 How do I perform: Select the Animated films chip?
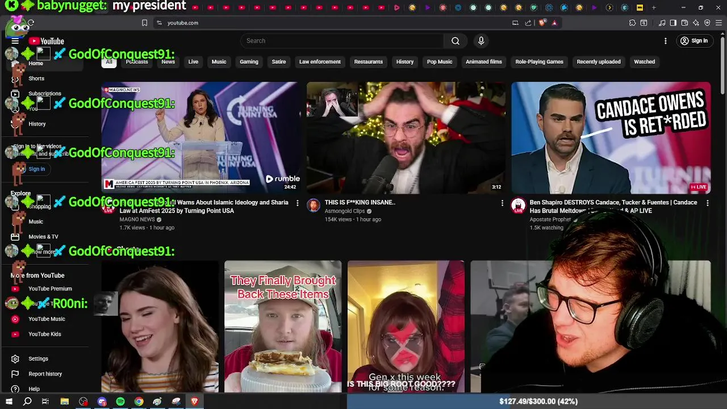point(484,62)
